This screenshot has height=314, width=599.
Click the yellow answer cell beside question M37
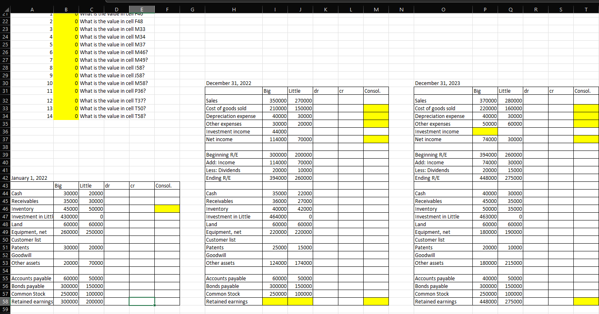(x=66, y=44)
